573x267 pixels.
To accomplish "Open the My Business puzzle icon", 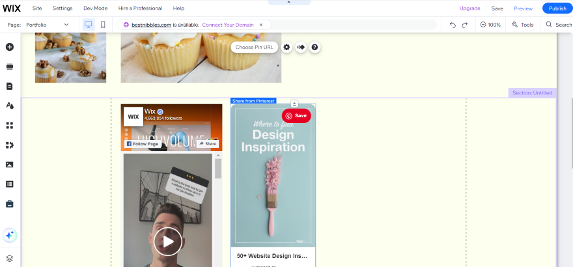I will click(x=10, y=145).
